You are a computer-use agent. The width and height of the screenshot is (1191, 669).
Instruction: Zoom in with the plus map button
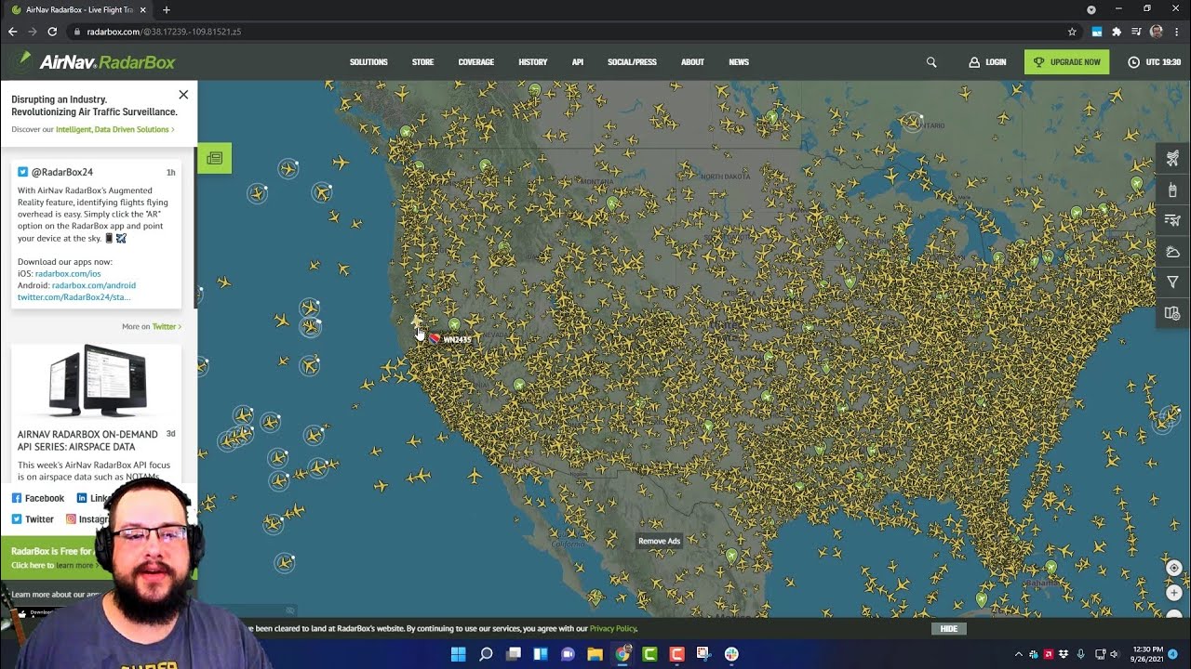tap(1174, 593)
